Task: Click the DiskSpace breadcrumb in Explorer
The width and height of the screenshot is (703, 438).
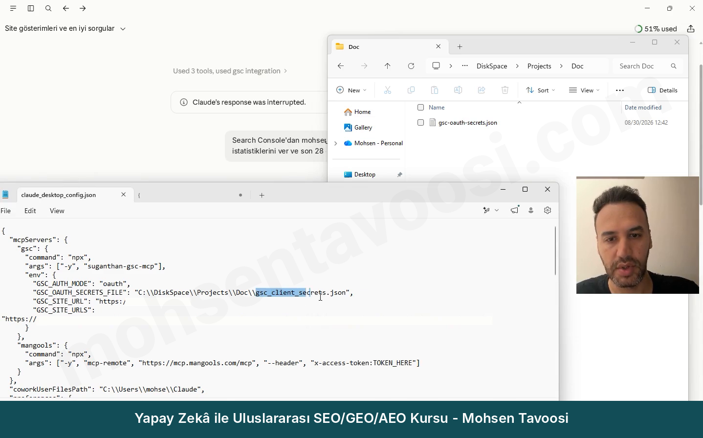Action: tap(492, 66)
